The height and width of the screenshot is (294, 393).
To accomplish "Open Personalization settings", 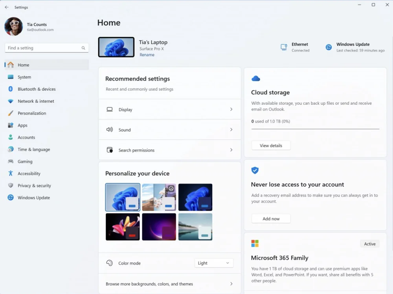I will coord(47,113).
